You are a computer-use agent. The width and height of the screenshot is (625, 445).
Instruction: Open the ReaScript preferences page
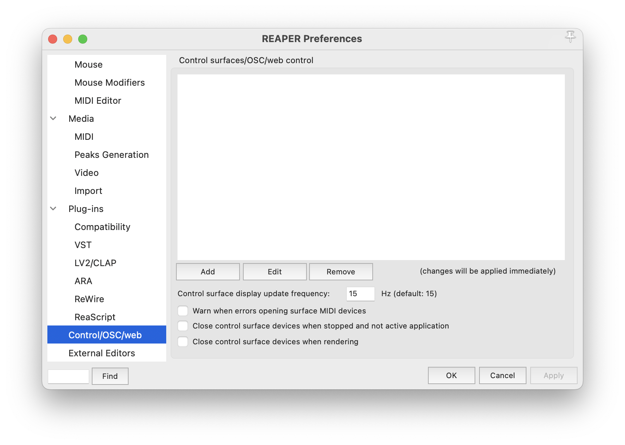(107, 317)
